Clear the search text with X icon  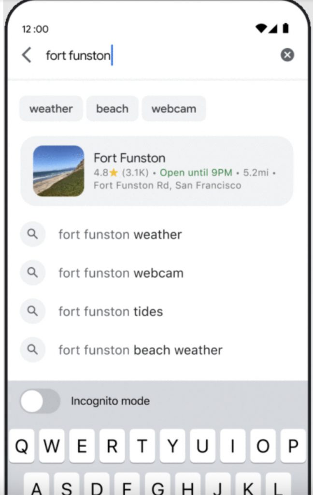tap(287, 55)
